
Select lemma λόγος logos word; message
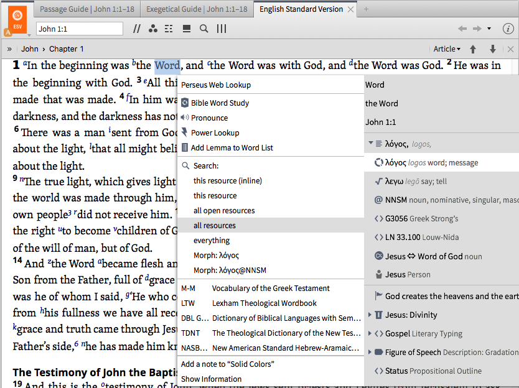click(x=442, y=162)
